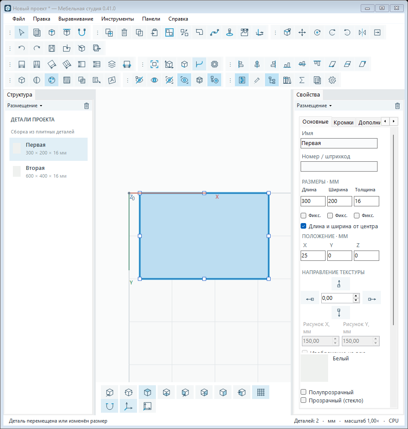Open the Размещение dropdown in the Структура panel
Screen dimensions: 408x429
click(24, 106)
